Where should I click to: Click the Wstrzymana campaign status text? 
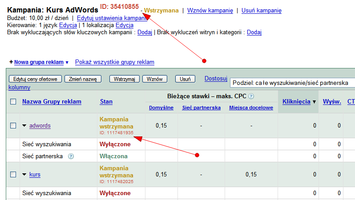161,10
